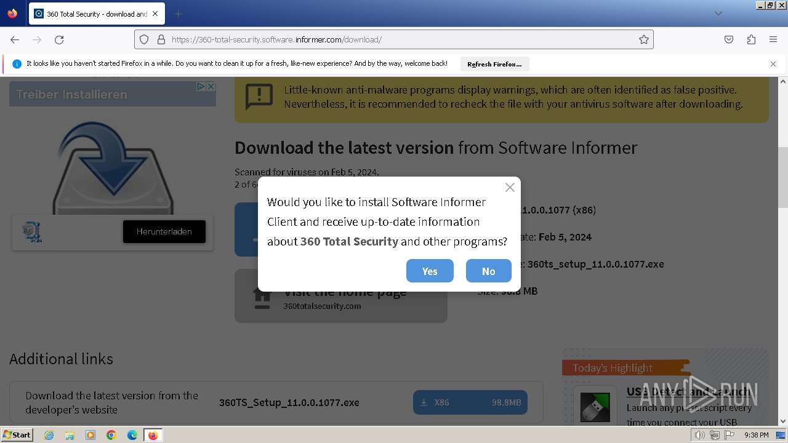Expand the list all tabs dropdown
Viewport: 788px width, 443px height.
tap(718, 14)
